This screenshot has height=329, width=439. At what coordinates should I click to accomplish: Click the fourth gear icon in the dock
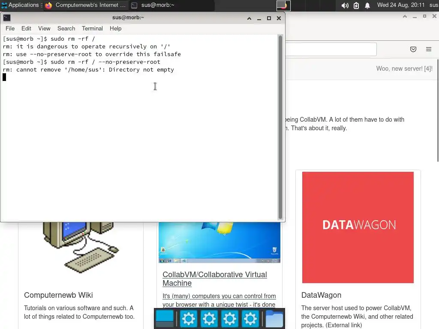click(x=250, y=319)
